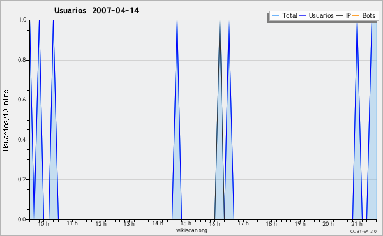This screenshot has height=236, width=383.
Task: Click the '0.4' y-axis value
Action: (22, 140)
